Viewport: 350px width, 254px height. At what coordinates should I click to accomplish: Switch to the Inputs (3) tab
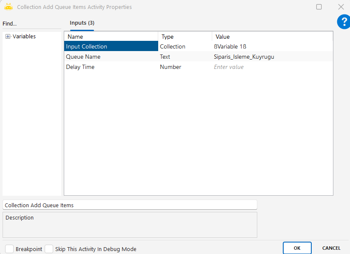tap(82, 23)
